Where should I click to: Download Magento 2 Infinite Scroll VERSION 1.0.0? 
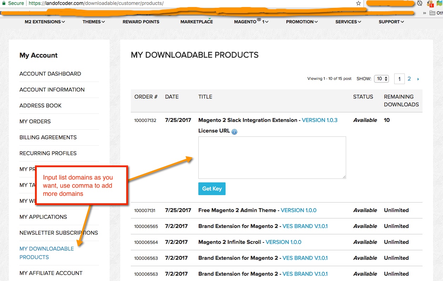[284, 242]
